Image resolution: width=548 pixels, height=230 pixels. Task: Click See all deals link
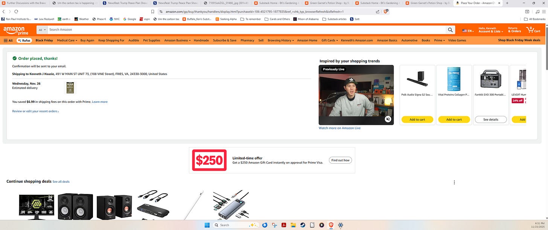pyautogui.click(x=61, y=182)
